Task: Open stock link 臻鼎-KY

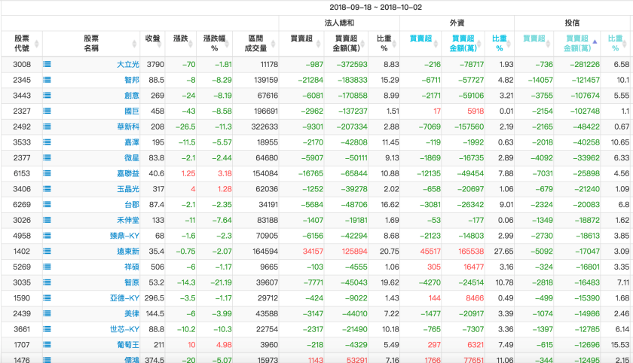Action: click(124, 236)
